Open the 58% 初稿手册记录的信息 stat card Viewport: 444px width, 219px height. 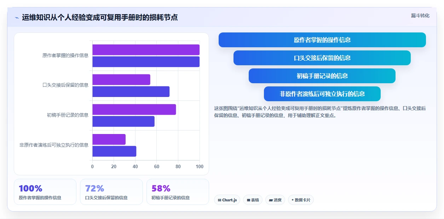click(178, 192)
